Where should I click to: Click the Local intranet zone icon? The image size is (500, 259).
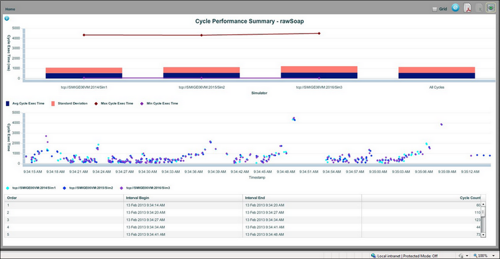click(374, 255)
